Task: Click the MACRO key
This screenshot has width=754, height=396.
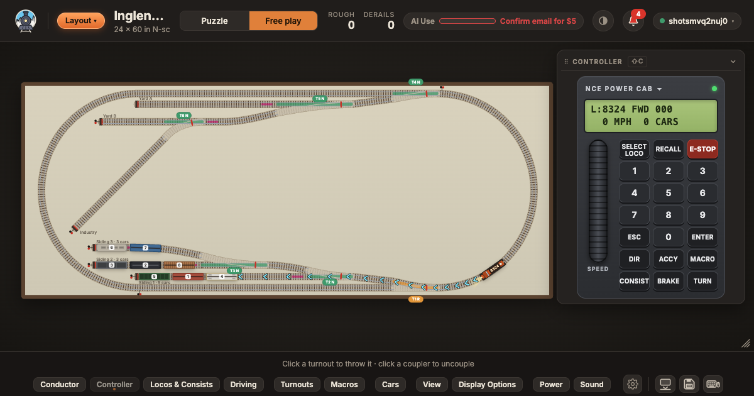Action: tap(702, 259)
